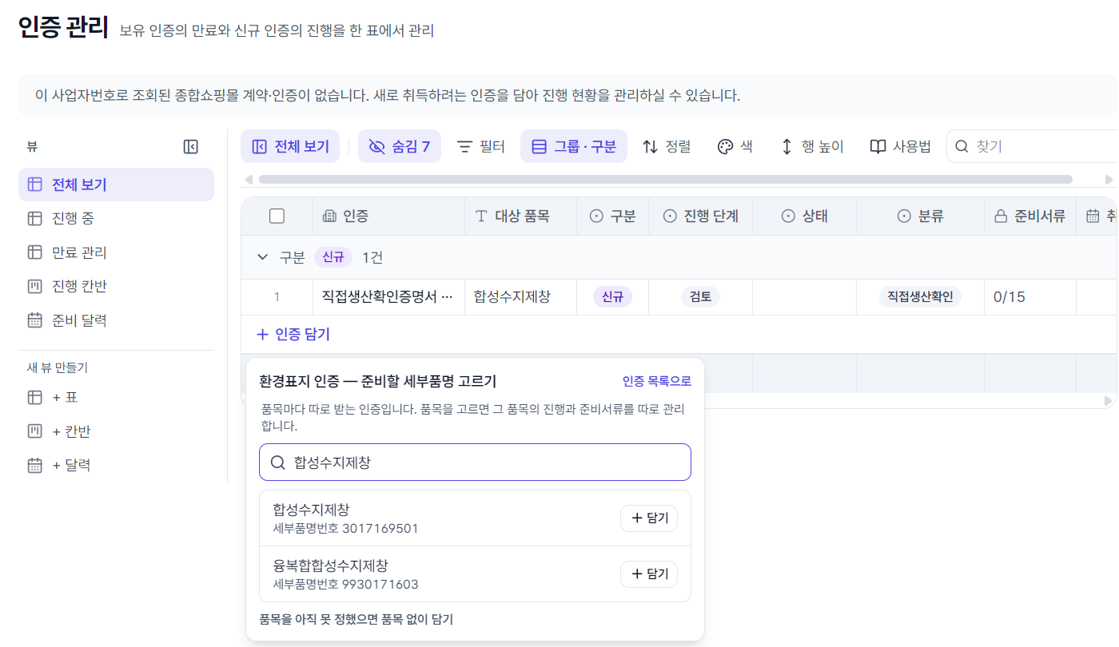
Task: Focus the 찾기 search field
Action: click(x=1033, y=146)
